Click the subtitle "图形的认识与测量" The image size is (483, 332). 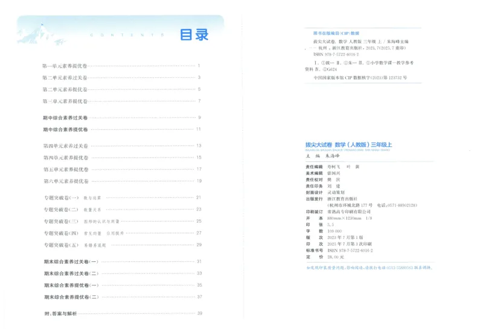101,222
